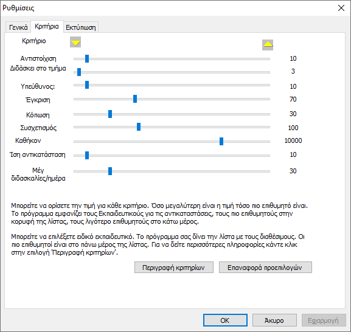This screenshot has height=332, width=351.
Task: Click Επαναφορά προεπιλογών button
Action: pyautogui.click(x=265, y=268)
